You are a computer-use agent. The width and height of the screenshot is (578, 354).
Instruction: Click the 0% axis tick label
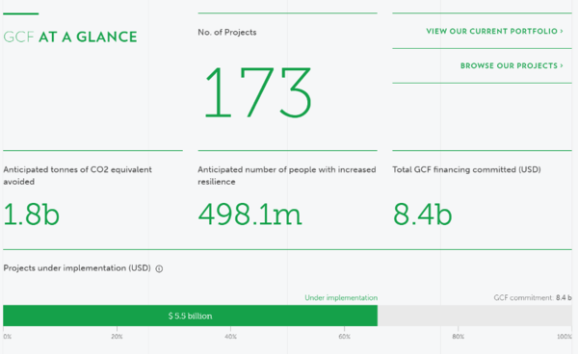tap(8, 337)
